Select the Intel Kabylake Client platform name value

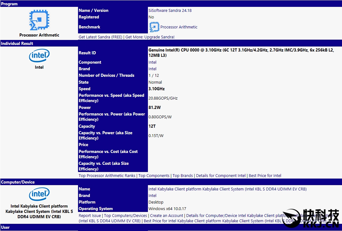[x=227, y=189]
